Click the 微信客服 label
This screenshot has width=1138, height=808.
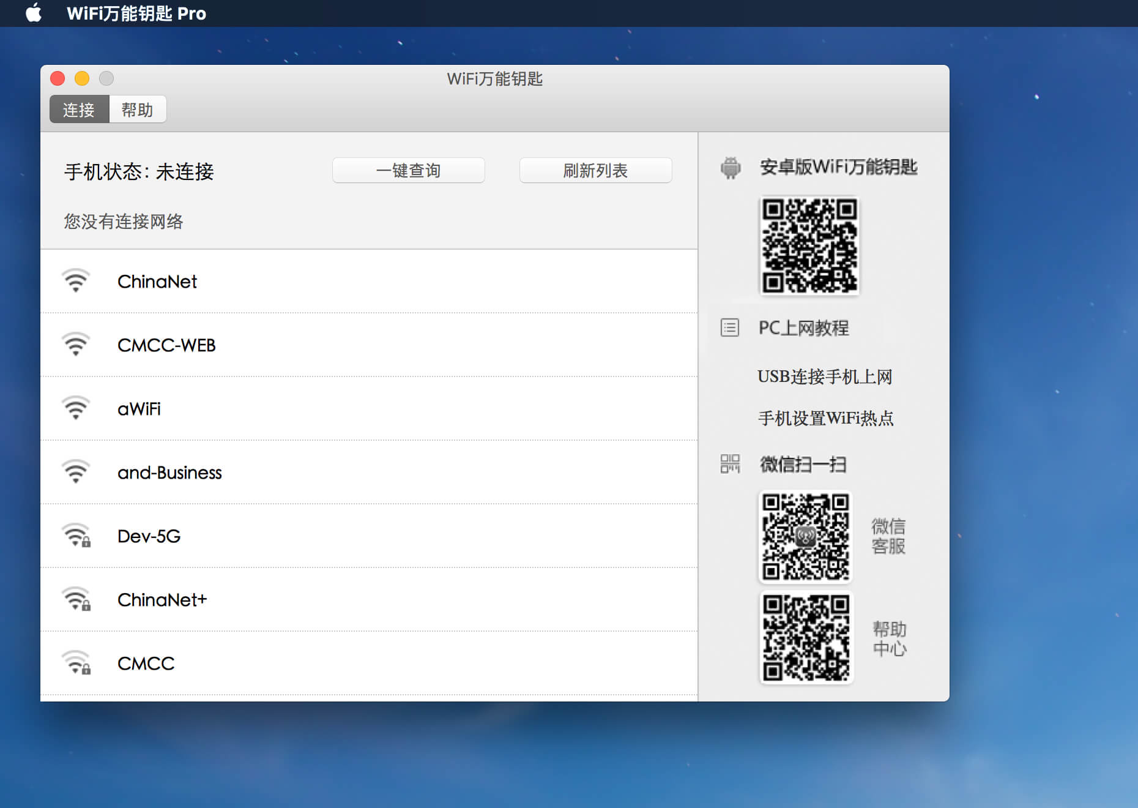tap(888, 536)
